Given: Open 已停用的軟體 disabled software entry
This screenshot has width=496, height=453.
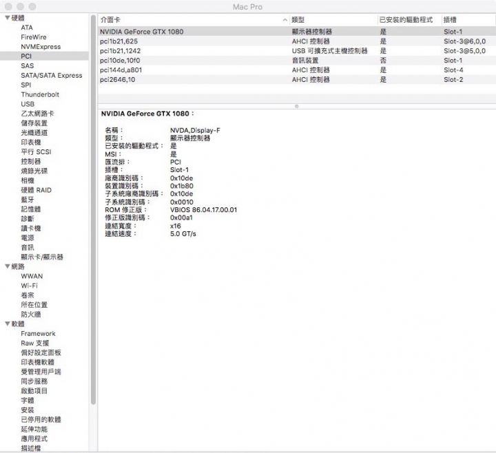Looking at the screenshot, I should pyautogui.click(x=41, y=419).
